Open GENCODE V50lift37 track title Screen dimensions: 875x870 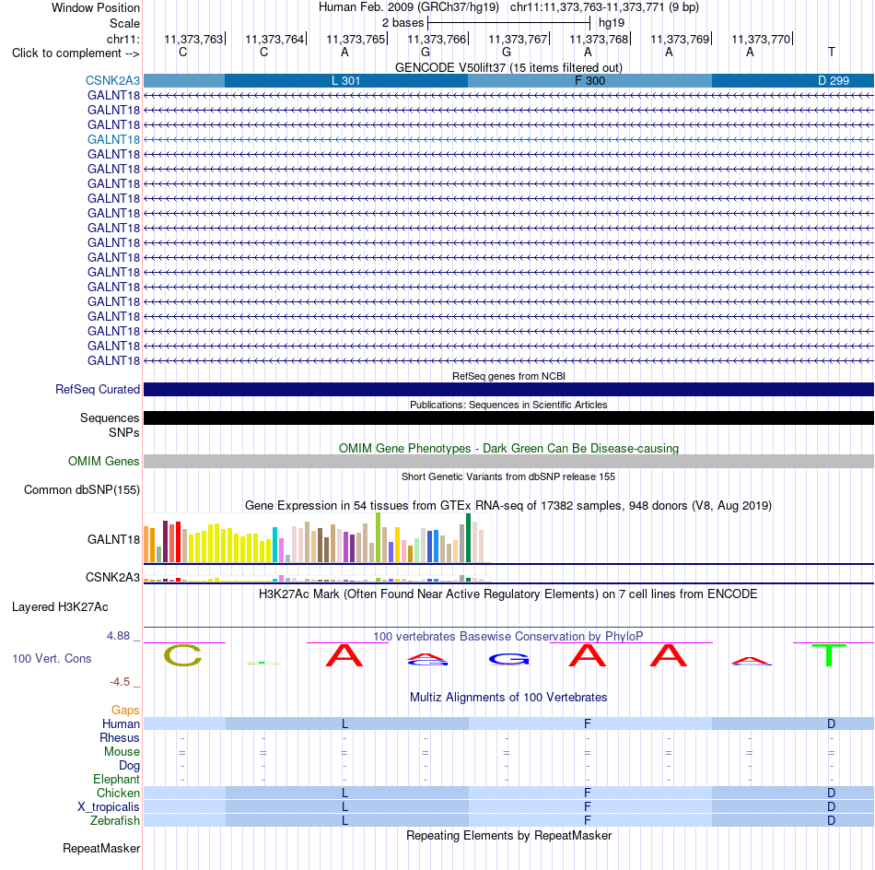coord(508,67)
